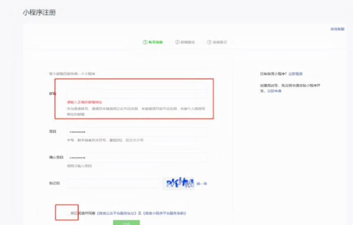Click the link to change the captcha image

202,183
